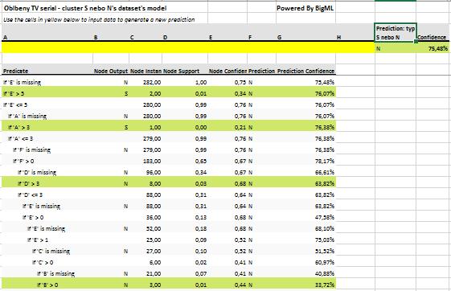Screen dimensions: 451x291
Task: Click the Prediction Confidence column header
Action: click(x=305, y=71)
